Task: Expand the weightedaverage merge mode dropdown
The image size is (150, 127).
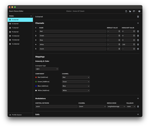Action: point(116,106)
